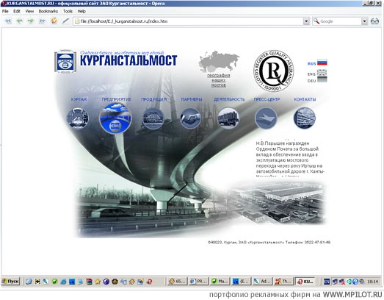The height and width of the screenshot is (300, 384).
Task: Click the arch bridge round icon under ПРОДУКЦИЯ
Action: 153,118
